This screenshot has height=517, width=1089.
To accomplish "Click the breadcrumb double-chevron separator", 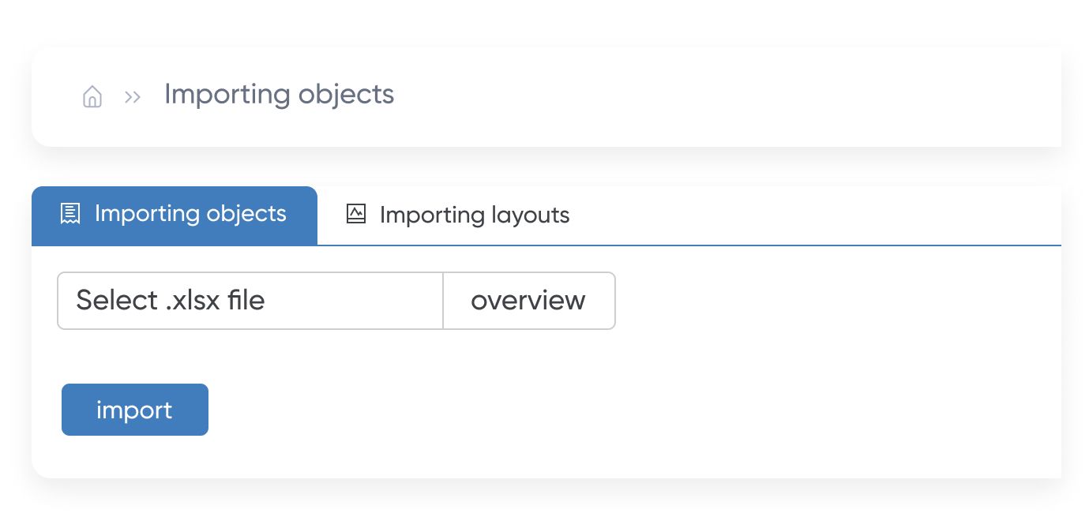I will [133, 97].
